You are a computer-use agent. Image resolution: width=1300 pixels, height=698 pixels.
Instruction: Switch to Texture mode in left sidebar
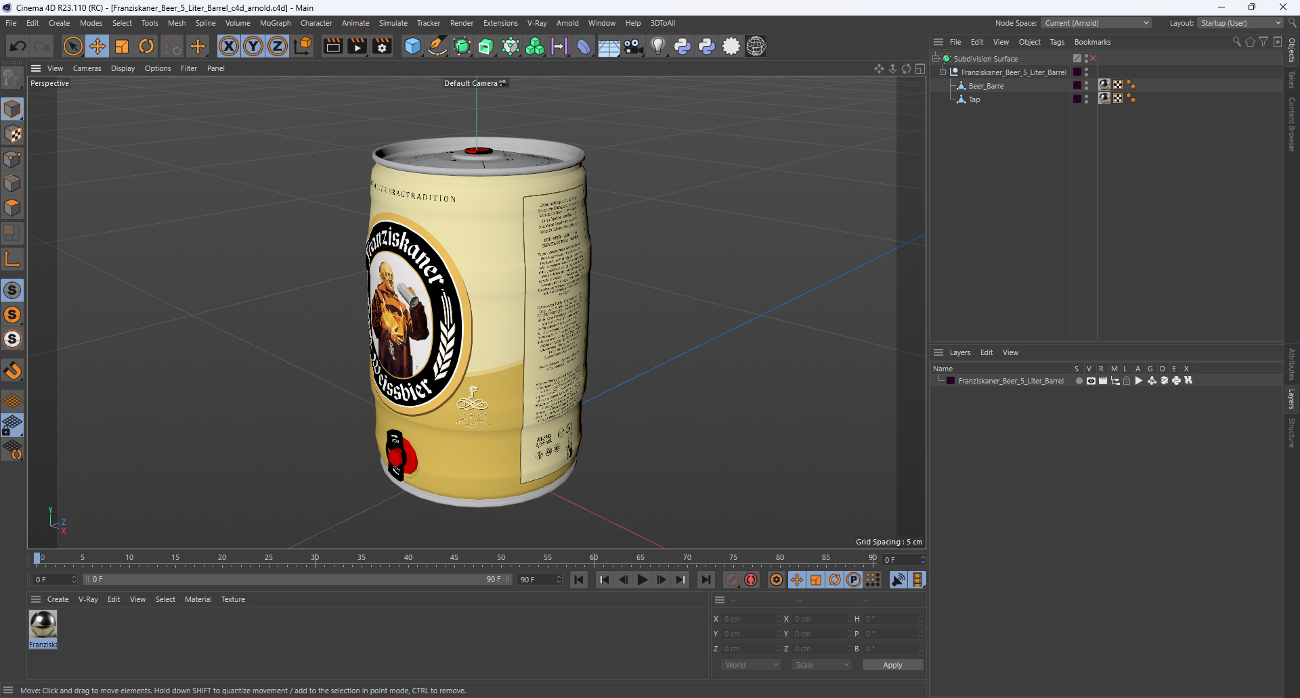tap(12, 134)
